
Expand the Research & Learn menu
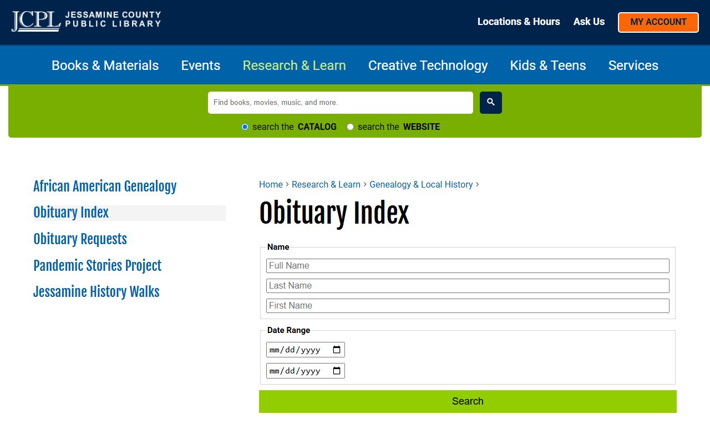click(x=294, y=65)
